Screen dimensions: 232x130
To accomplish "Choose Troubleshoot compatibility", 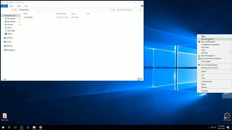I will pos(215,45).
